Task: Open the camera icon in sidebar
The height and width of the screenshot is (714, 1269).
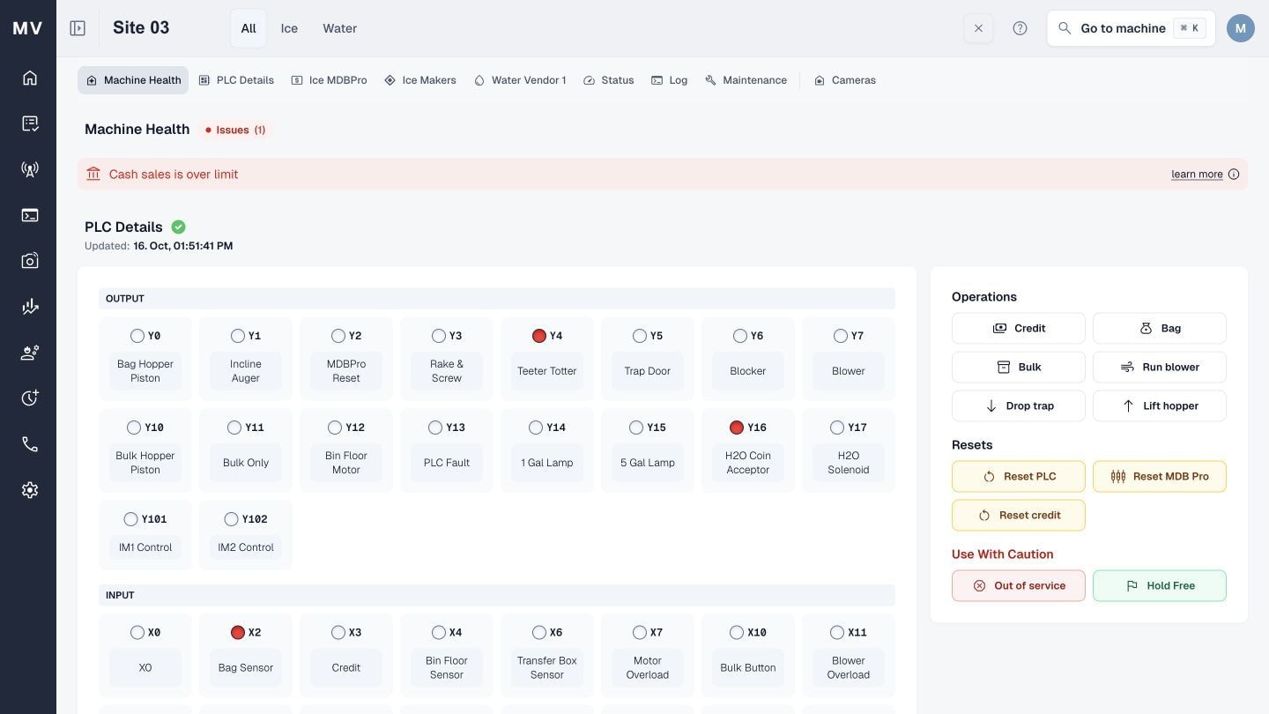Action: 30,261
